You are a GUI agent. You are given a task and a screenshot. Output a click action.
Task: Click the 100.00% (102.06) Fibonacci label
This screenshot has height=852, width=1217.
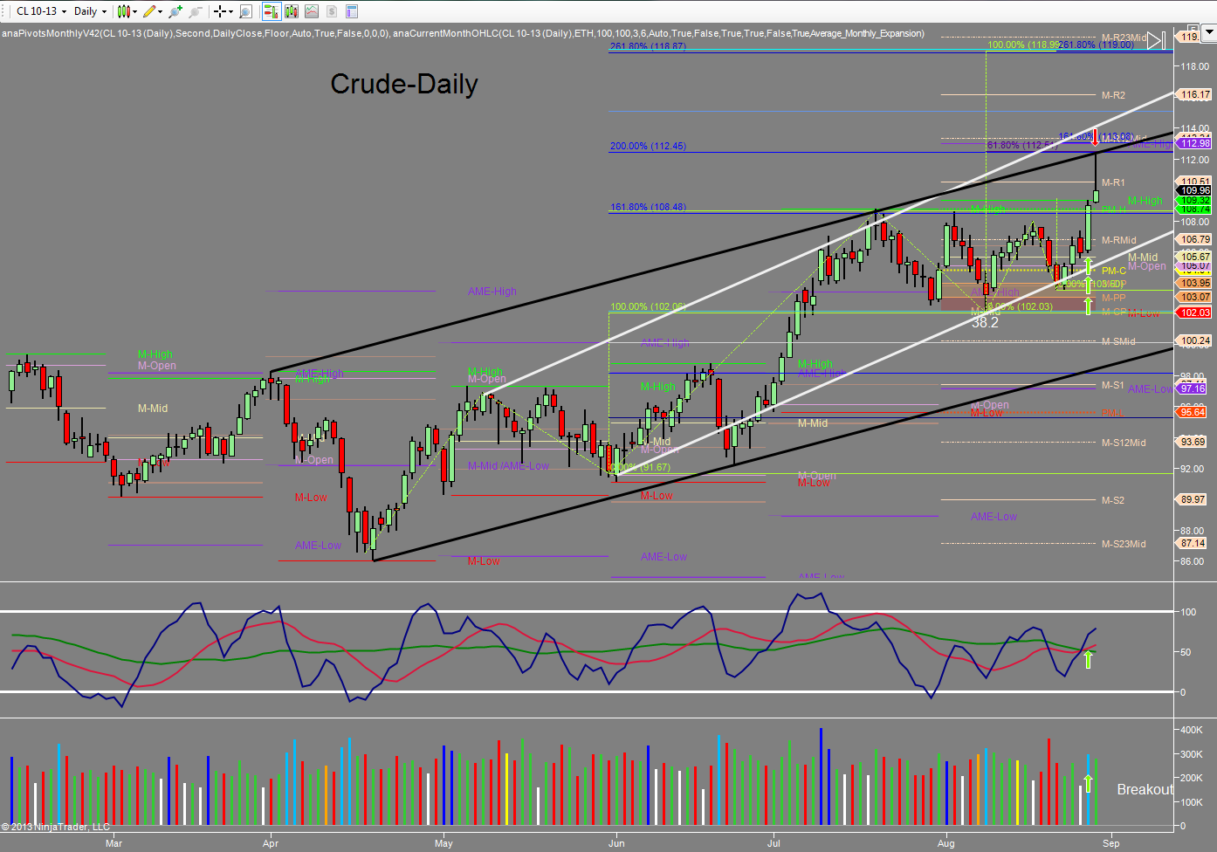tap(648, 306)
